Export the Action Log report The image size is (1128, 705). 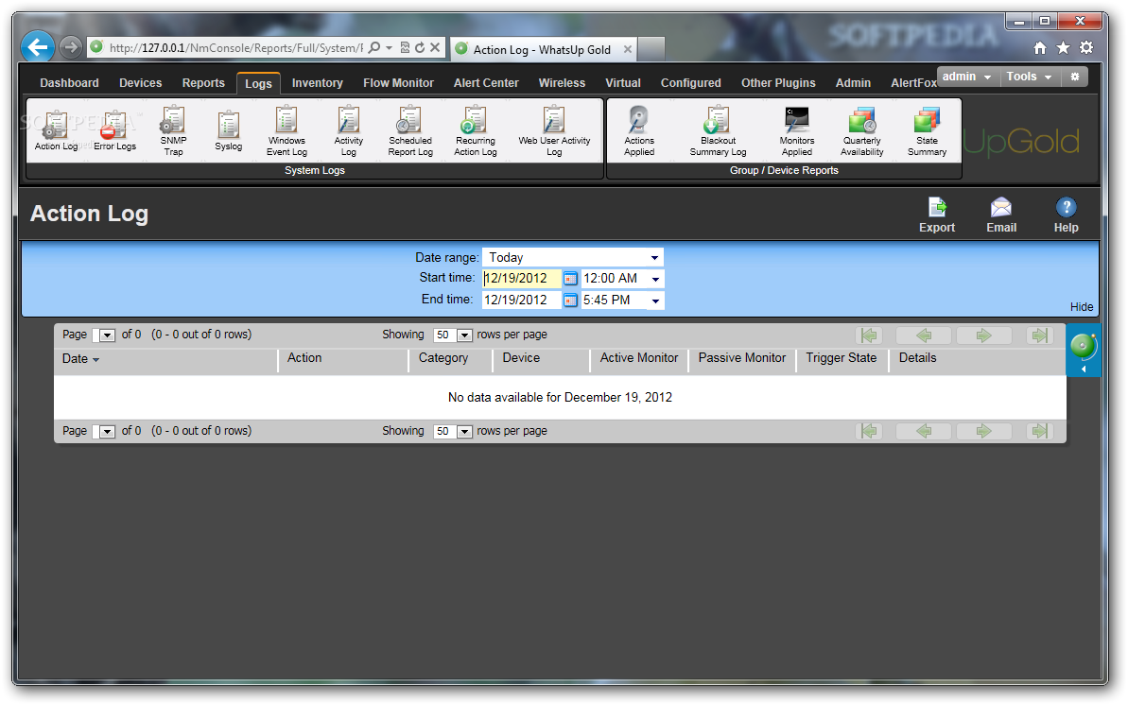point(937,215)
